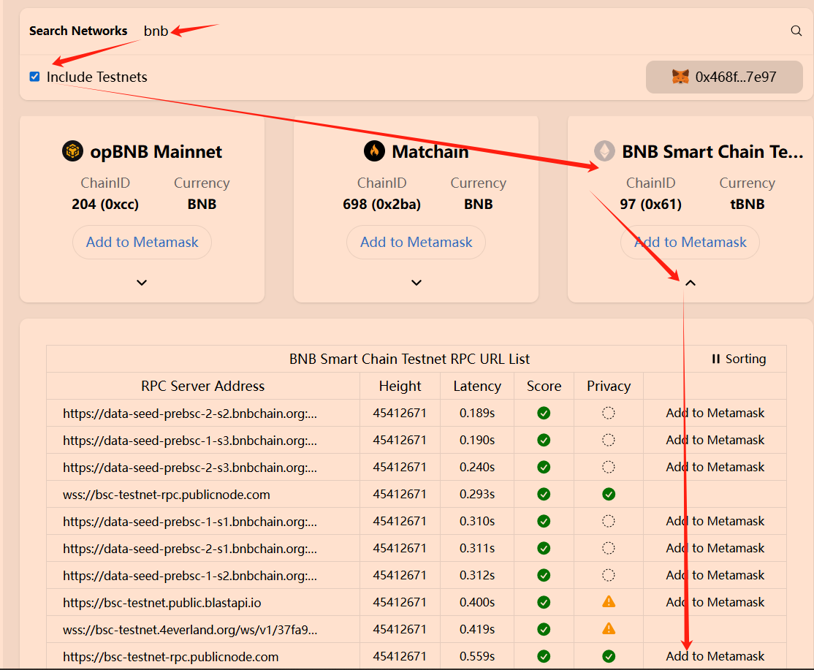Viewport: 814px width, 670px height.
Task: Open the connected wallet 0x468f...7e97 button
Action: [x=724, y=77]
